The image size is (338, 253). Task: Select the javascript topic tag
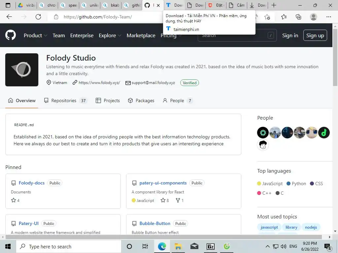[269, 227]
